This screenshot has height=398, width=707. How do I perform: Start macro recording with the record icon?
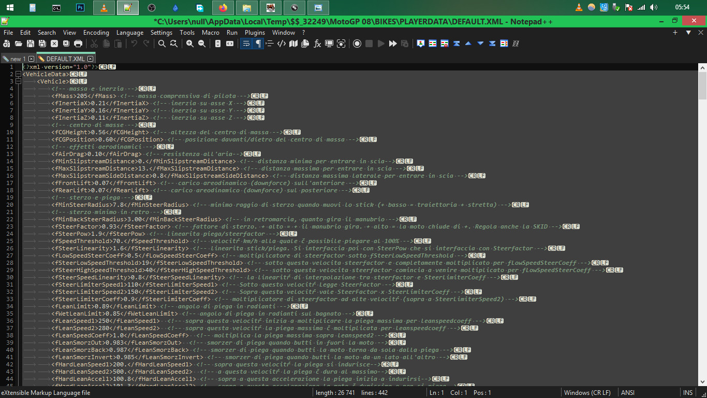357,44
